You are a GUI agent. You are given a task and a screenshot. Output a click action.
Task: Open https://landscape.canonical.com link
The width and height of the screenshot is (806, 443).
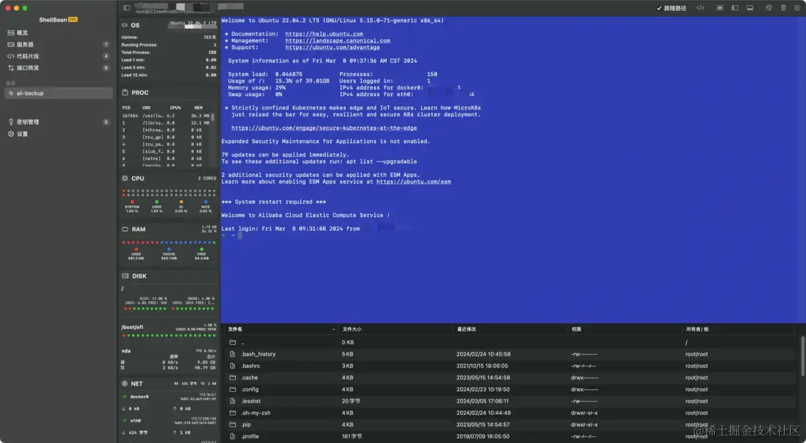[337, 40]
